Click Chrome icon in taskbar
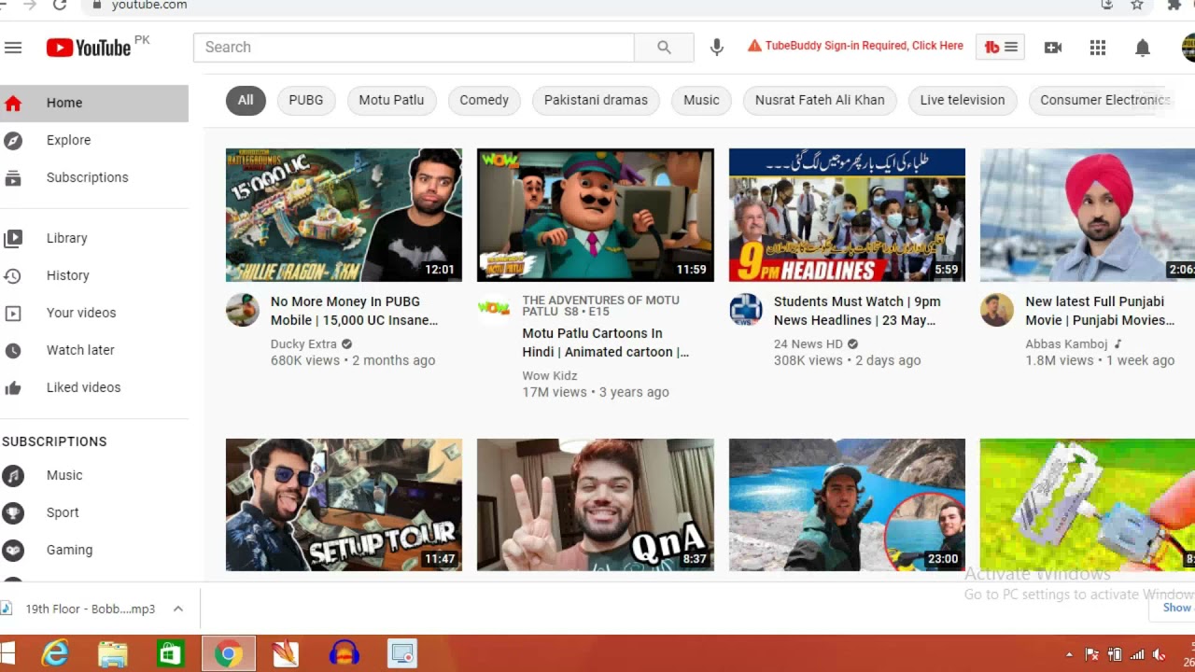The height and width of the screenshot is (672, 1195). pos(228,653)
